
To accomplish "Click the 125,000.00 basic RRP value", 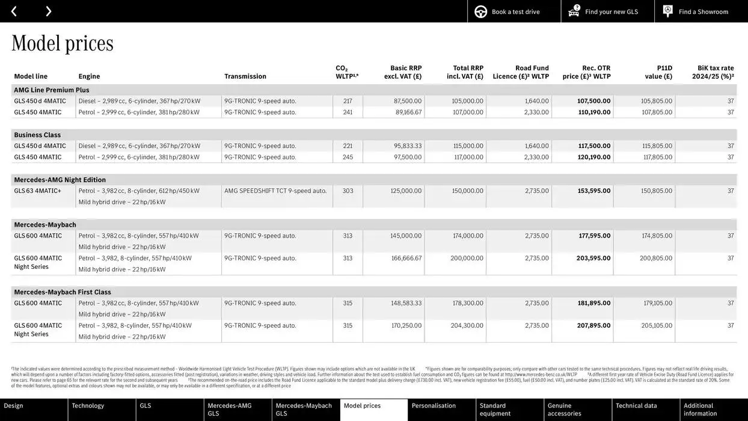I will tap(406, 191).
